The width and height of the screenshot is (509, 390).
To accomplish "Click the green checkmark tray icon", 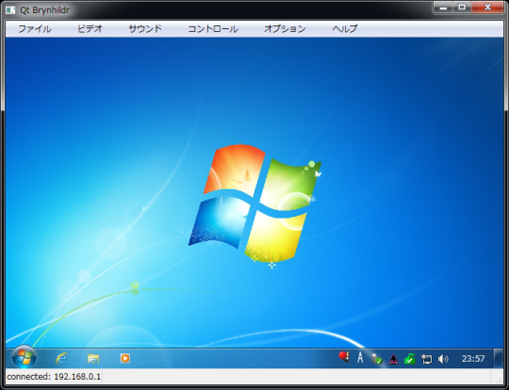I will point(410,359).
